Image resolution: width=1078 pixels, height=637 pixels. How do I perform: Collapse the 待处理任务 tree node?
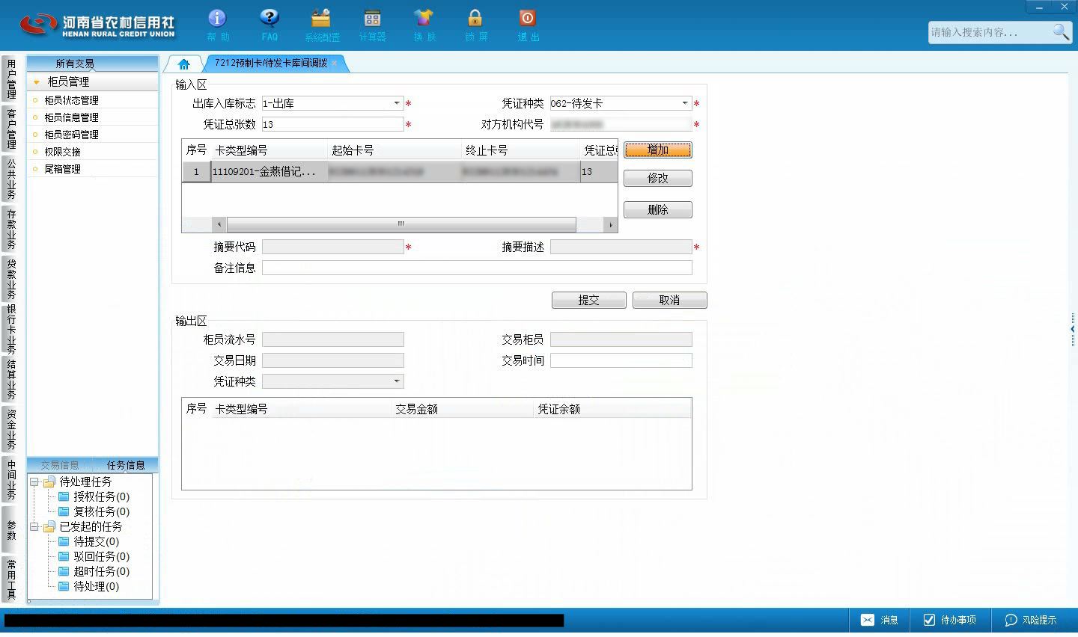(x=34, y=482)
